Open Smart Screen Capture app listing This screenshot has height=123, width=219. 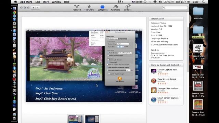click(x=168, y=98)
